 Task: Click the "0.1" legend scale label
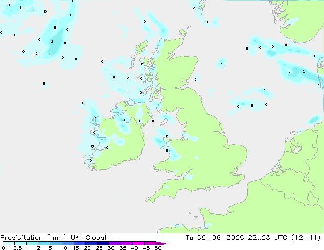(6, 248)
